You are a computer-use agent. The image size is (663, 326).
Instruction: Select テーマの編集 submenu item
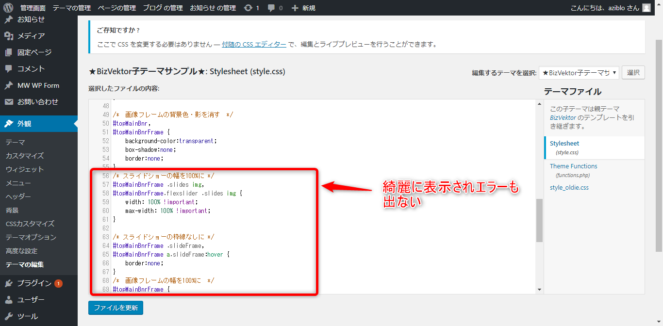pos(25,264)
